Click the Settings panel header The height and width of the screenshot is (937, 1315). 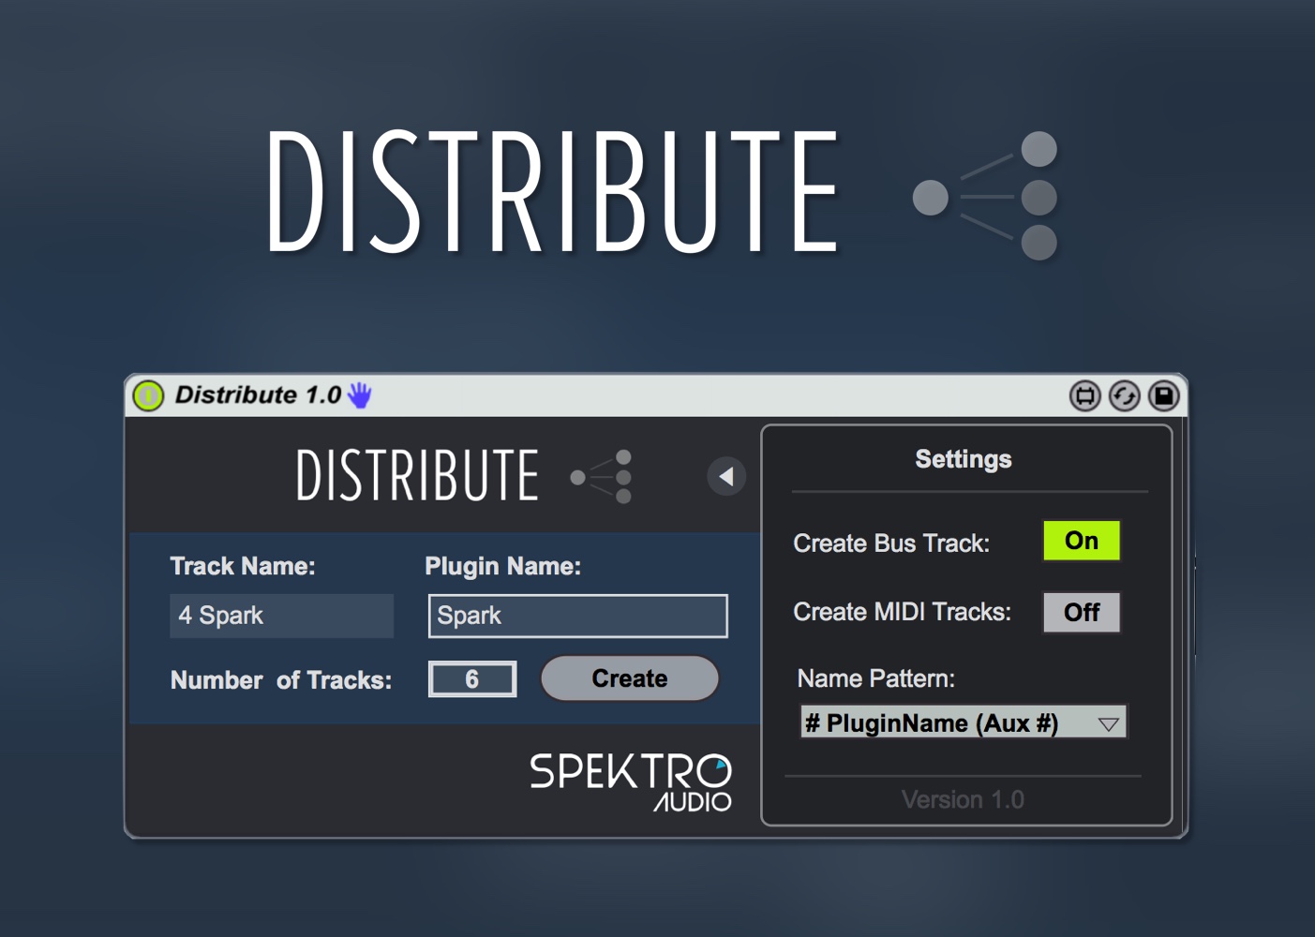tap(963, 459)
